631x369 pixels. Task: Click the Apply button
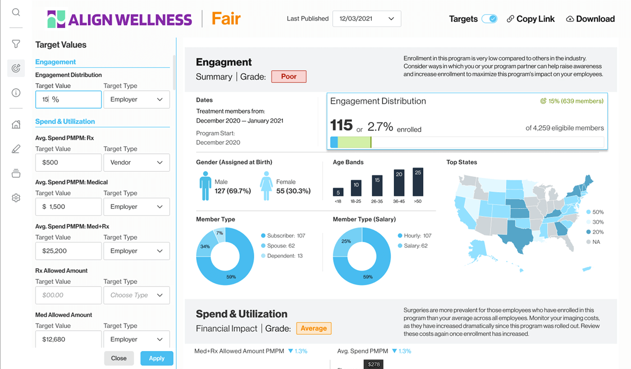157,358
